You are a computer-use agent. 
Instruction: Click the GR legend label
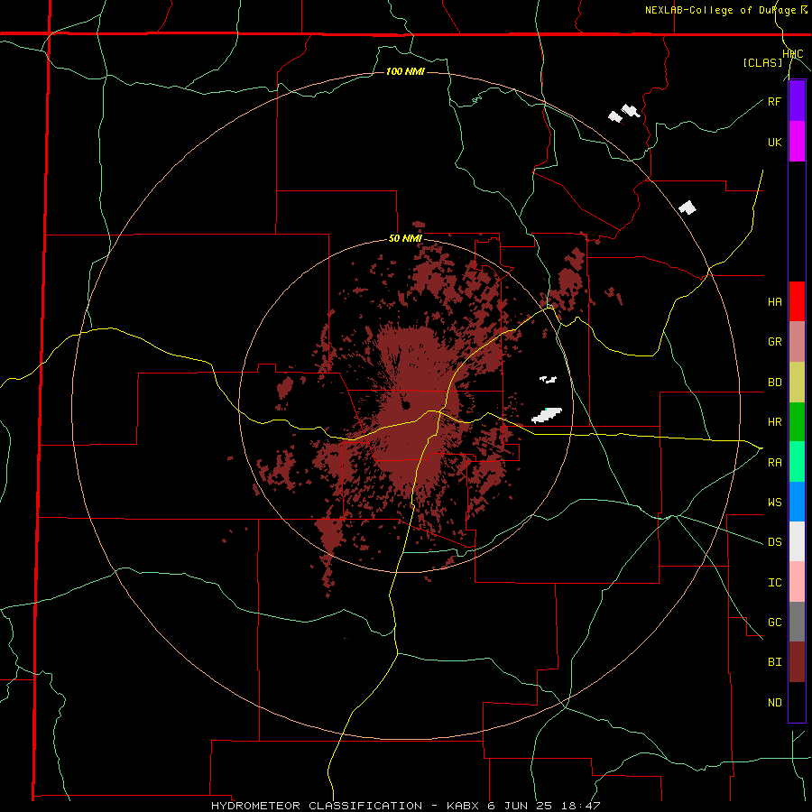click(x=775, y=342)
